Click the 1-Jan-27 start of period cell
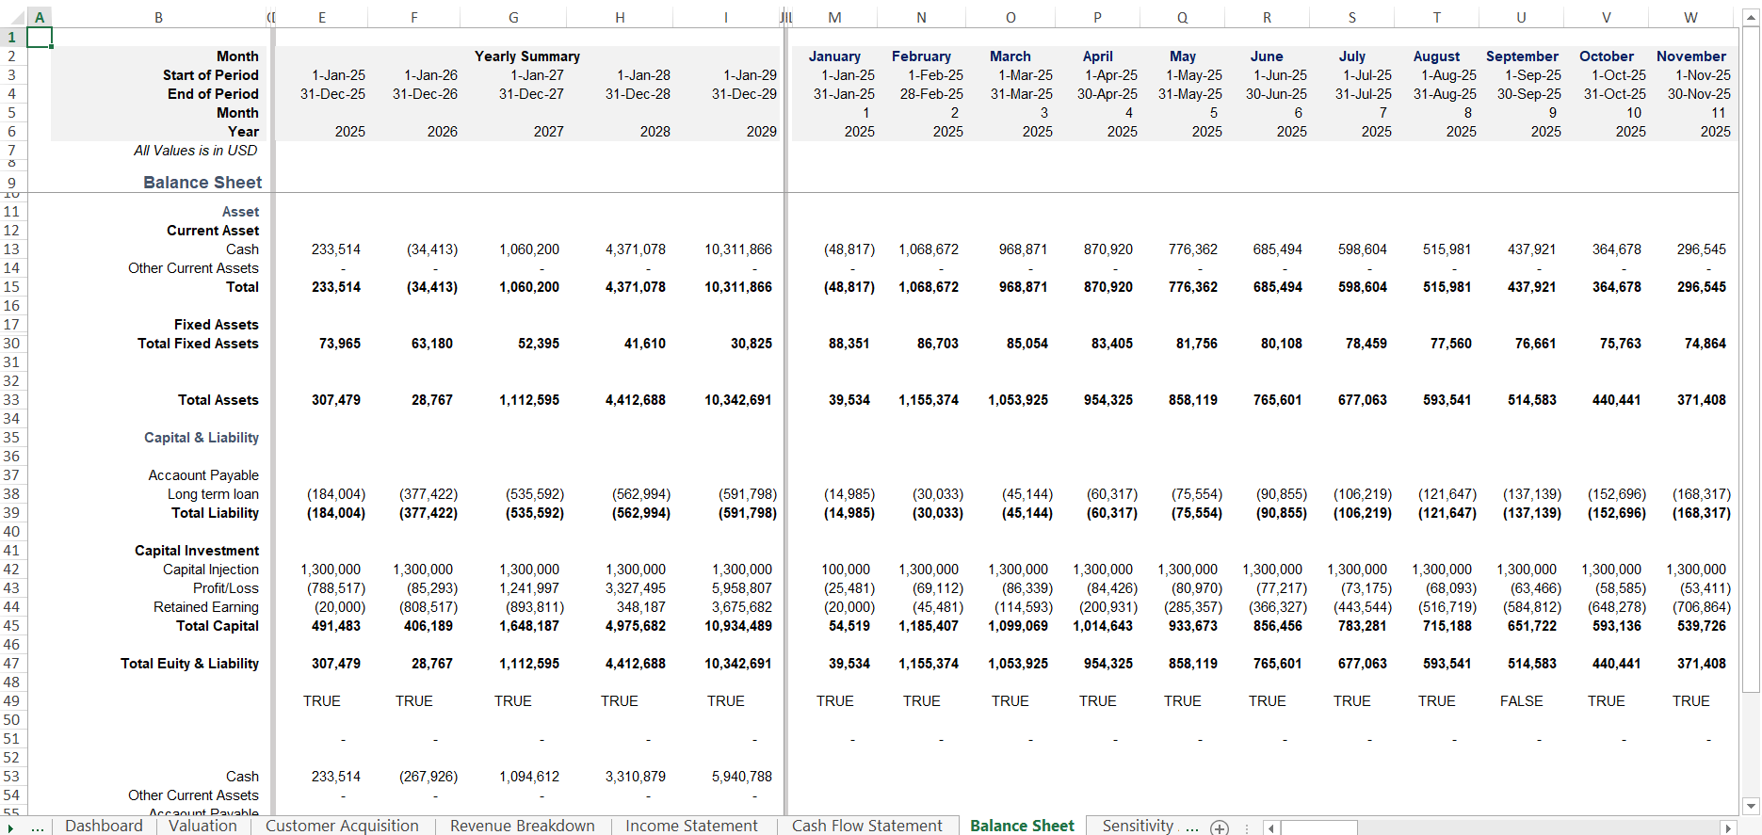 point(538,75)
